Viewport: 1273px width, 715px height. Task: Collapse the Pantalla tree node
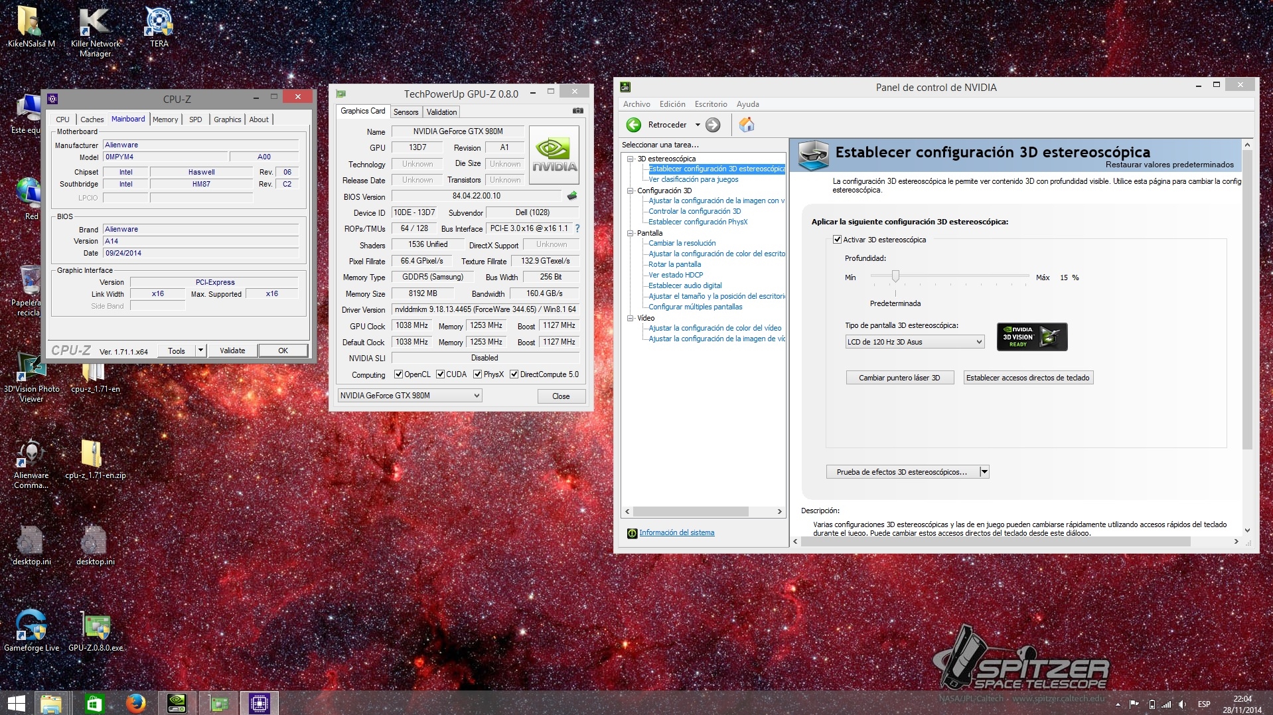[631, 233]
